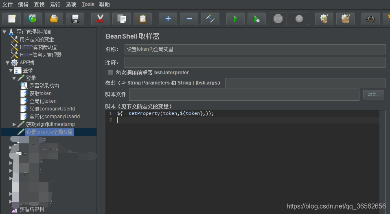Click the 参数 parameters input field

305,83
